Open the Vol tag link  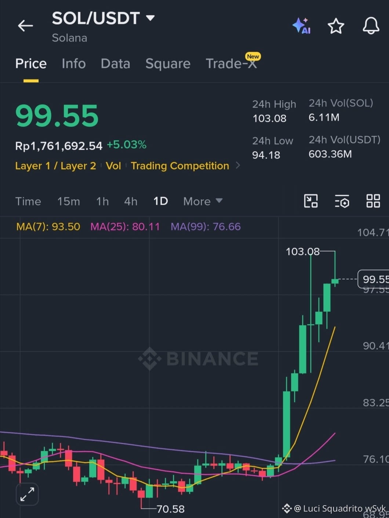[113, 166]
